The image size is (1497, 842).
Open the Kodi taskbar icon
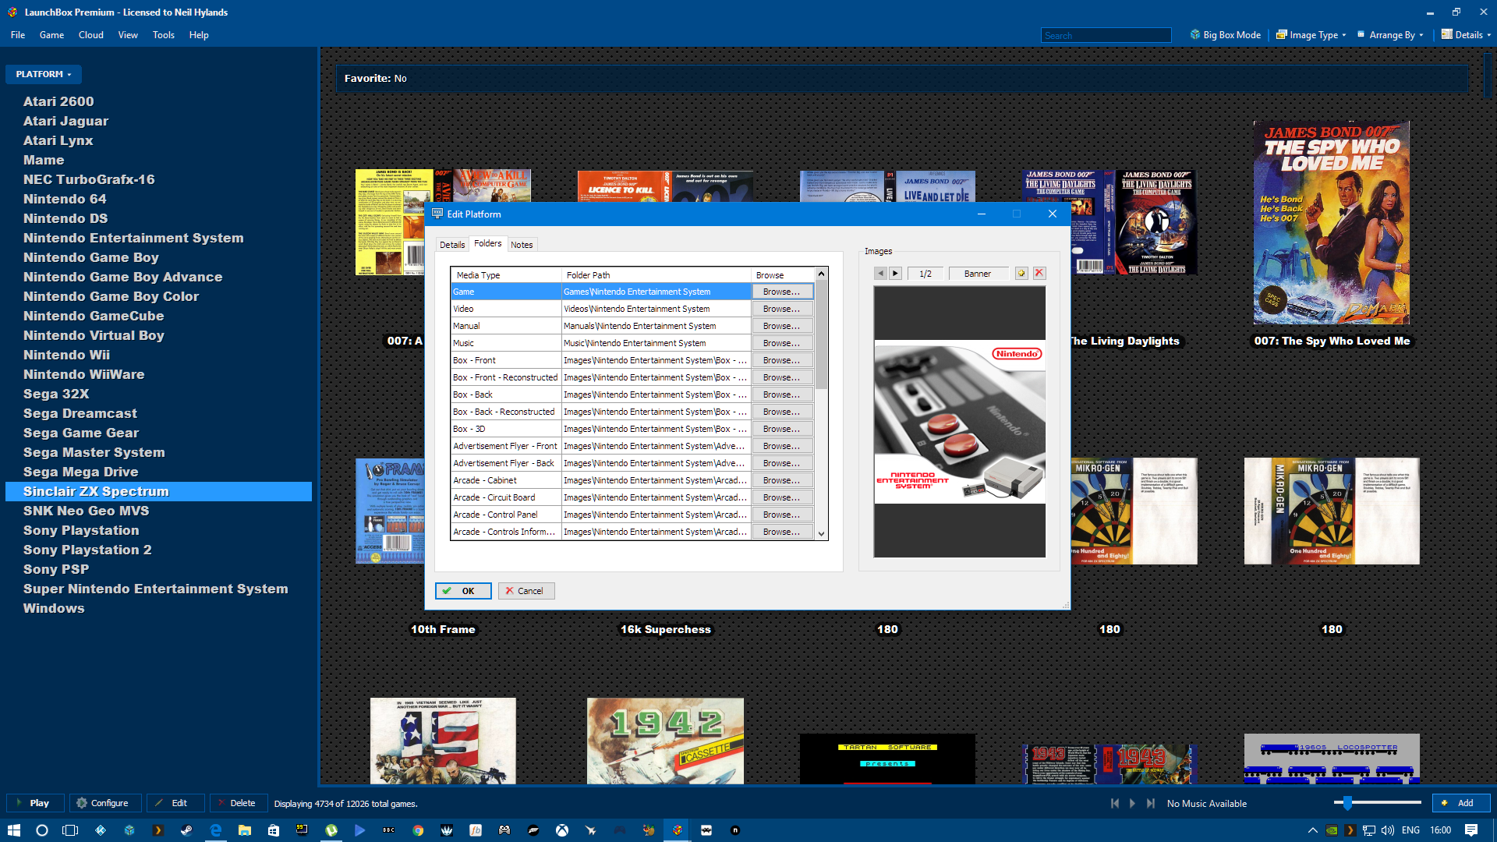coord(101,830)
